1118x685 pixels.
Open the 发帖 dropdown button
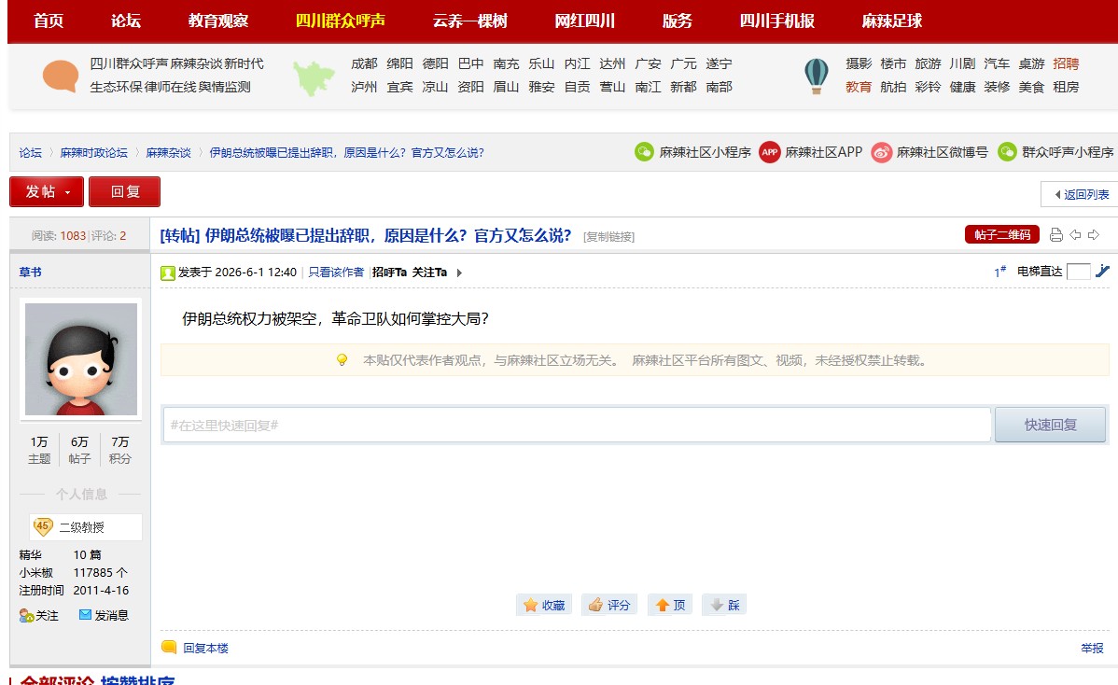click(x=47, y=191)
